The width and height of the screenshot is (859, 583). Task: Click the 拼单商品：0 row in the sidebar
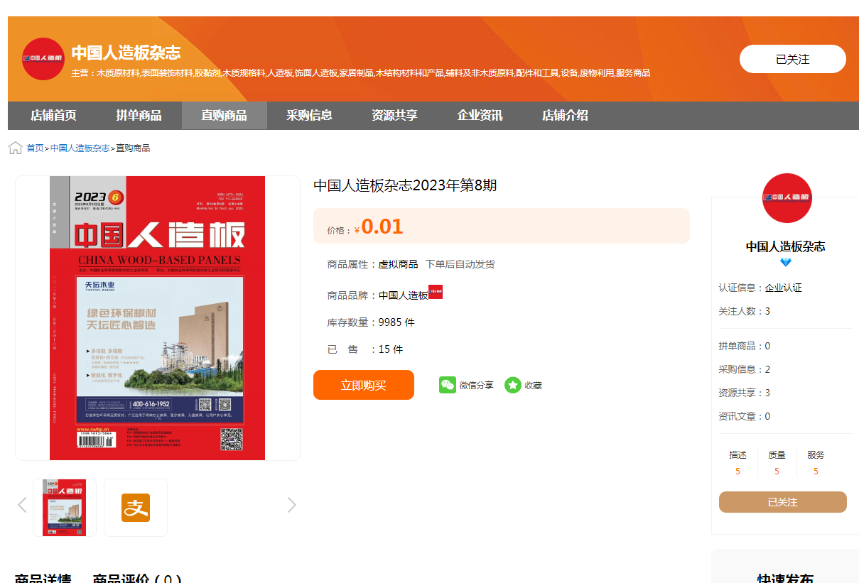[745, 346]
